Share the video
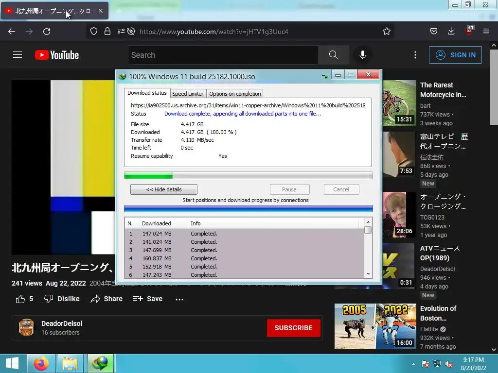This screenshot has height=373, width=498. [x=107, y=299]
